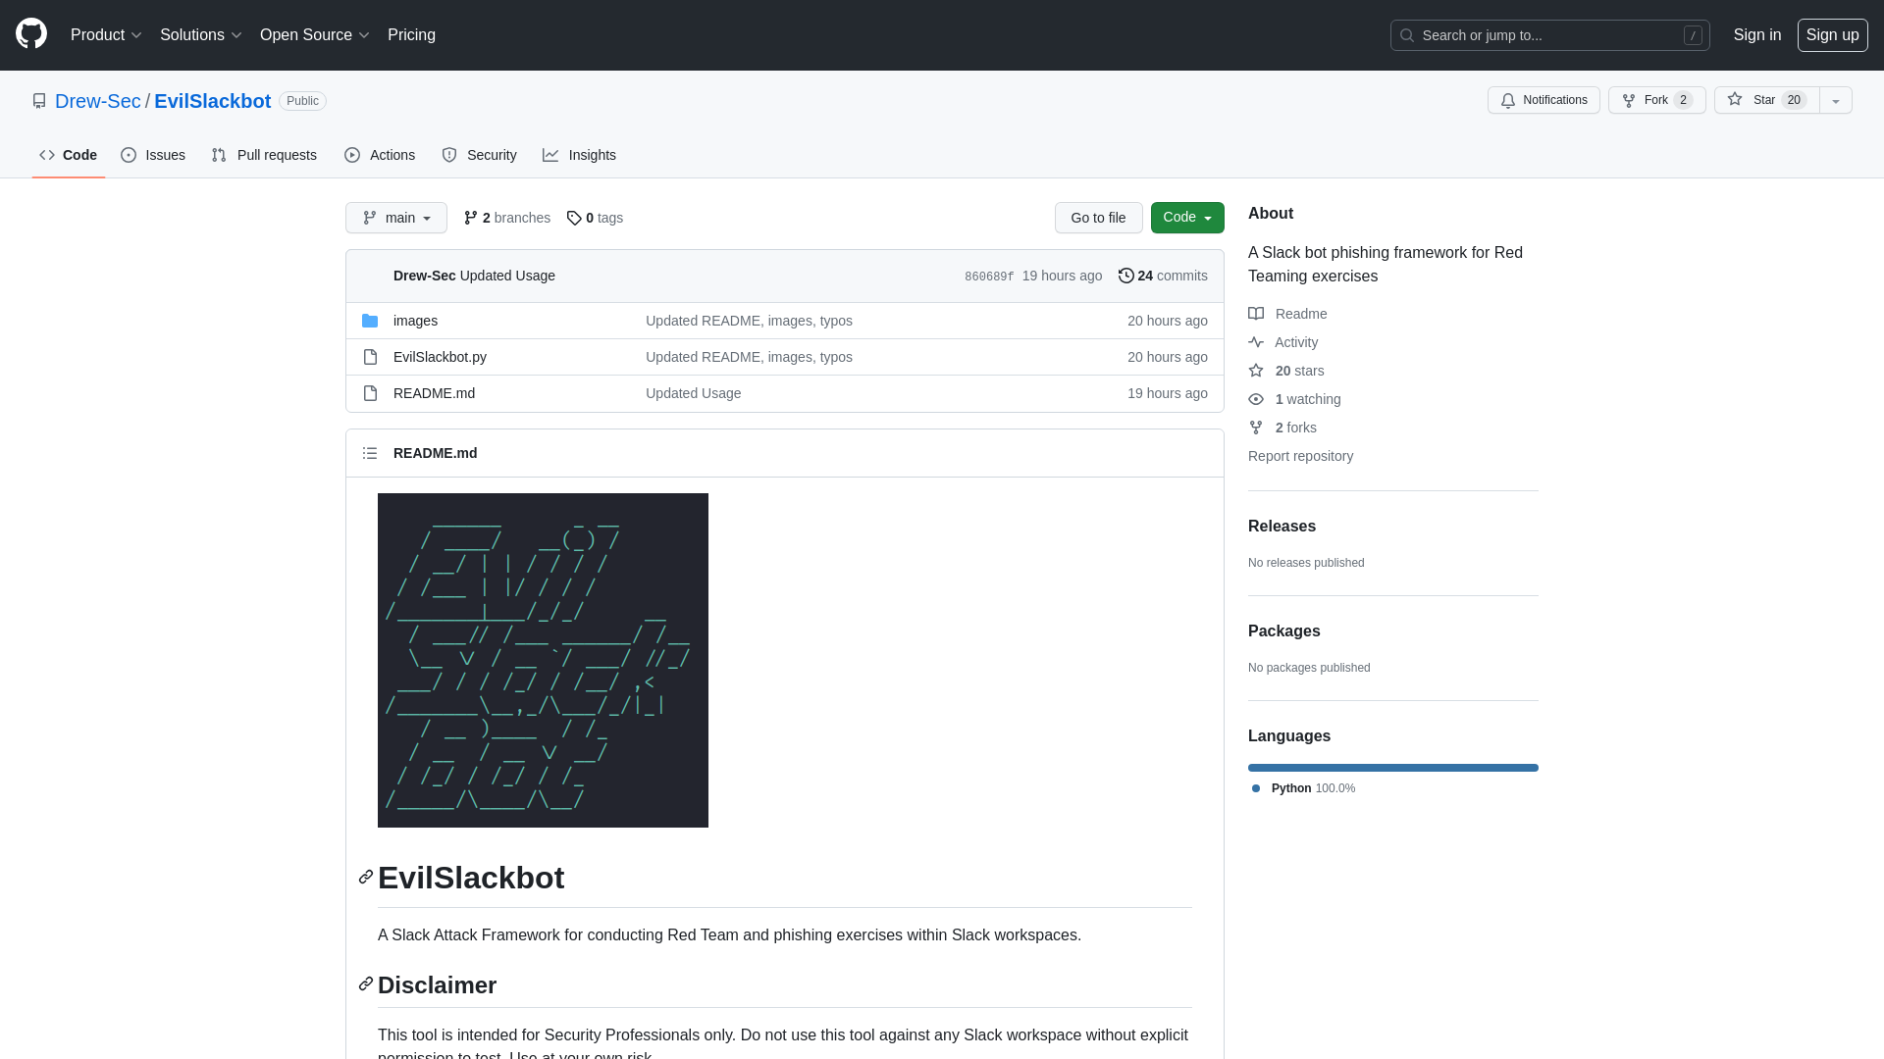This screenshot has width=1884, height=1059.
Task: Click the Search or jump to field
Action: coord(1550,35)
